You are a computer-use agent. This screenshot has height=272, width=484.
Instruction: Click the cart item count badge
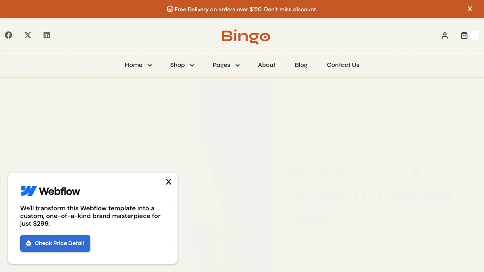click(475, 35)
